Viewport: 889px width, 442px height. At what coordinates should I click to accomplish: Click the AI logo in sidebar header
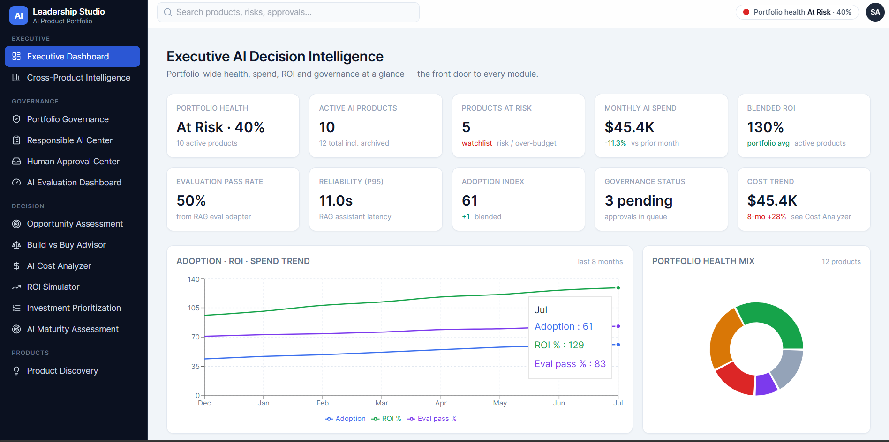tap(19, 15)
